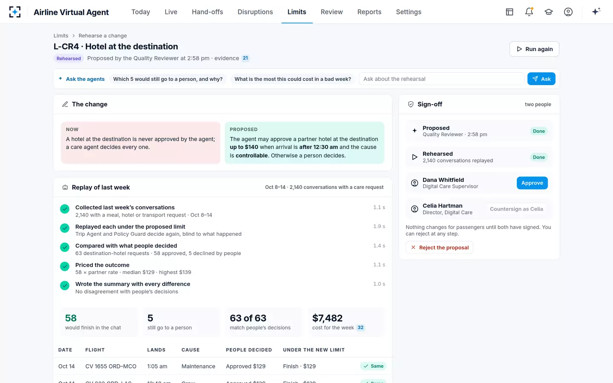Image resolution: width=613 pixels, height=383 pixels.
Task: Click the Rehearsed status tag
Action: click(x=69, y=59)
